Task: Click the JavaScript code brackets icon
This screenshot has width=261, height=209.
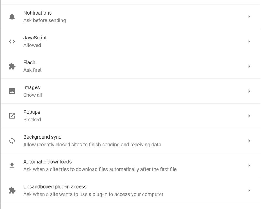Action: [12, 41]
